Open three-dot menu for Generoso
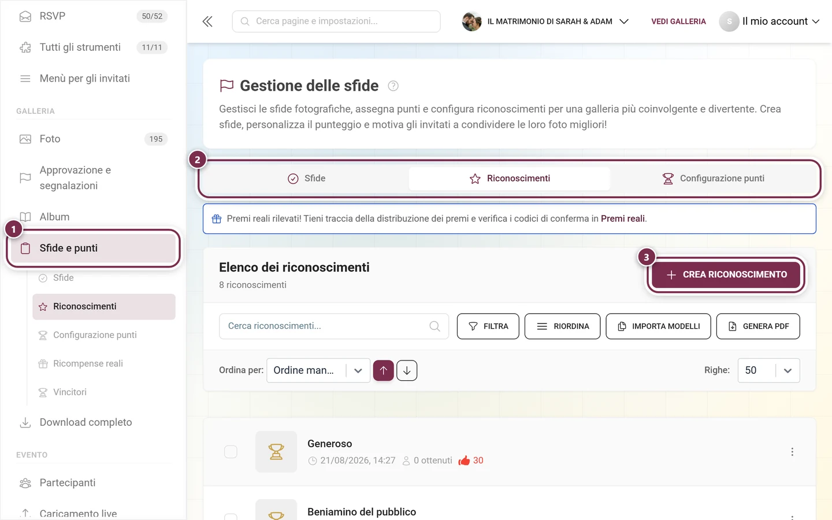 point(792,452)
